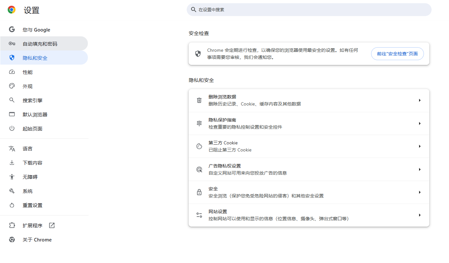Screen dimensions: 449x263
Task: Click the 删除浏览数据 title text
Action: pyautogui.click(x=222, y=97)
